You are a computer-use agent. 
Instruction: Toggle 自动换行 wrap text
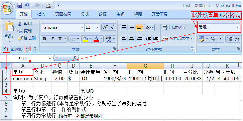(x=174, y=28)
